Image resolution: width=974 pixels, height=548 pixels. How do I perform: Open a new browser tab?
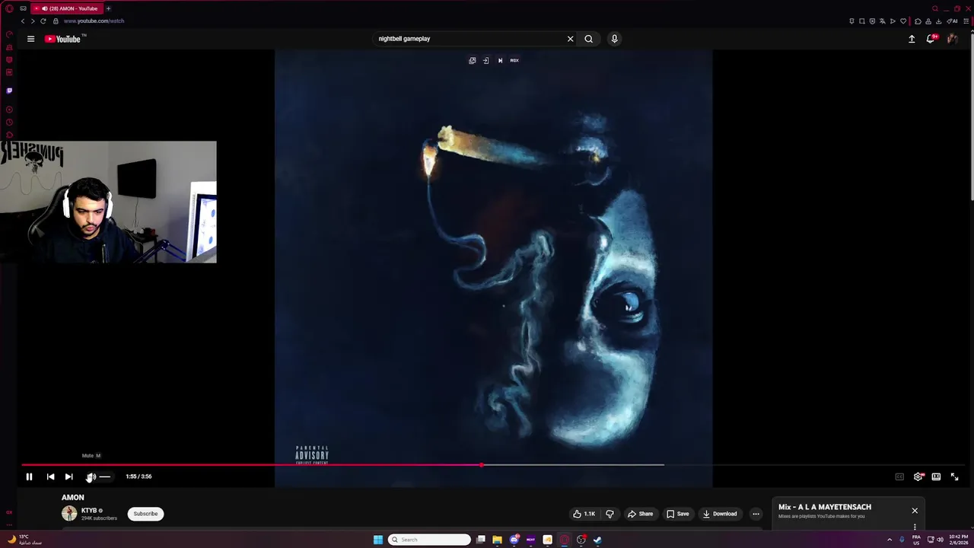[x=108, y=8]
